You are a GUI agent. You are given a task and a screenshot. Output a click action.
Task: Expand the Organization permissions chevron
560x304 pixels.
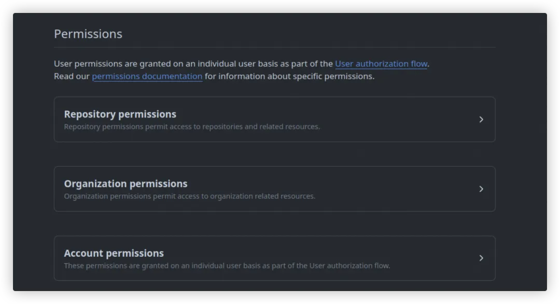[481, 189]
